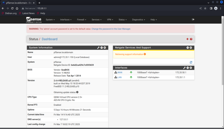The image size is (224, 129).
Task: Expand the VPN dropdown menu
Action: (x=110, y=20)
